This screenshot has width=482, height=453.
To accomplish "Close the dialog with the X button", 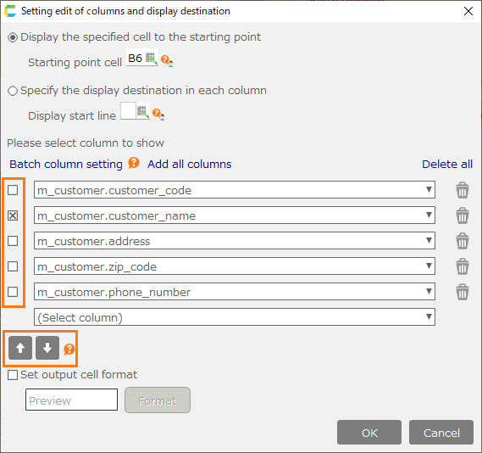I will [468, 11].
